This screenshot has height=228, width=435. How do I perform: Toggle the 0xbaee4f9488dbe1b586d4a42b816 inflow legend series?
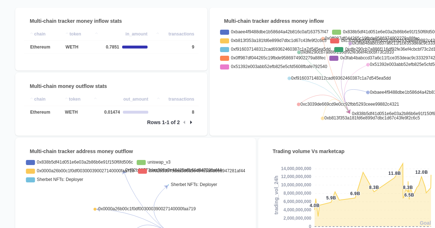pos(224,32)
